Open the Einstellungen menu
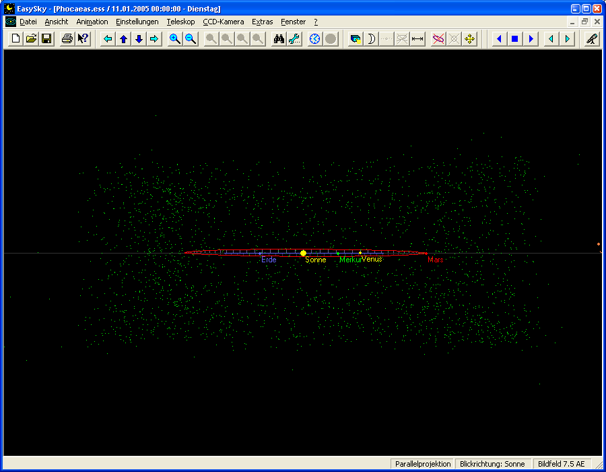606x472 pixels. click(x=137, y=22)
